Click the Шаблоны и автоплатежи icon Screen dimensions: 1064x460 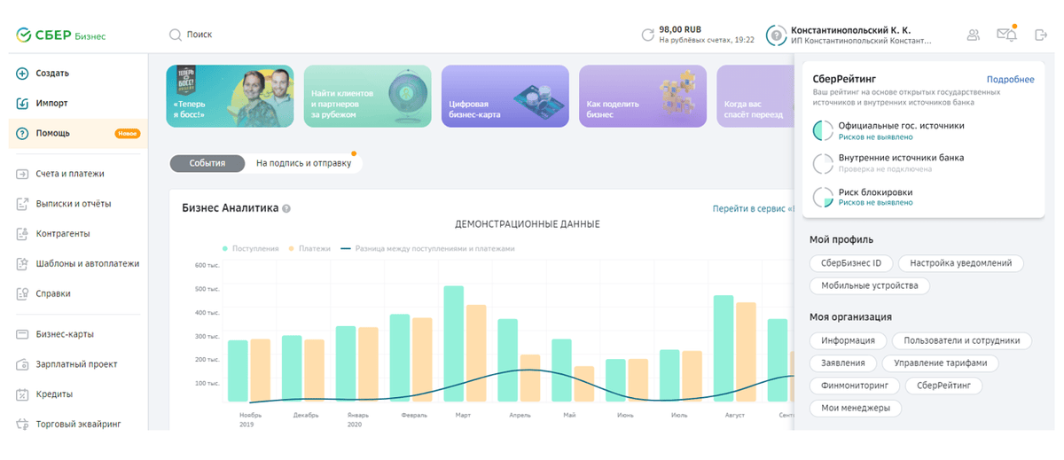[22, 264]
